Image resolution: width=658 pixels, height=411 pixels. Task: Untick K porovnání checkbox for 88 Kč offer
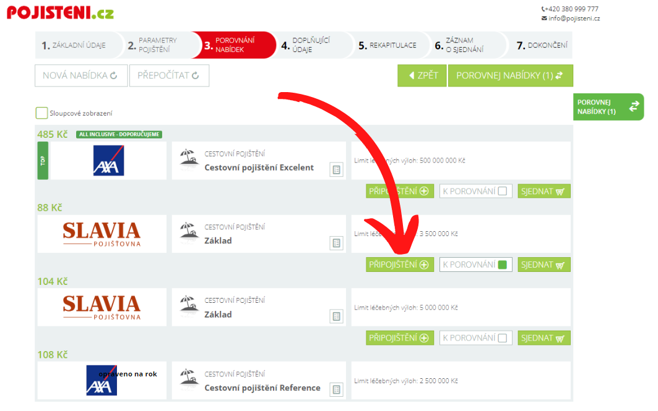click(502, 265)
